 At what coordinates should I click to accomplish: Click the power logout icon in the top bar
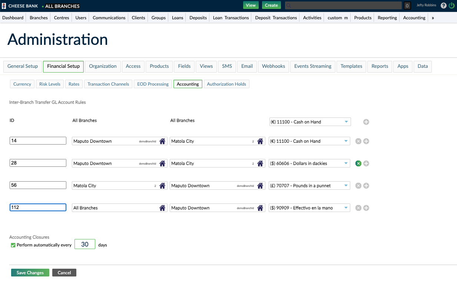coord(451,5)
